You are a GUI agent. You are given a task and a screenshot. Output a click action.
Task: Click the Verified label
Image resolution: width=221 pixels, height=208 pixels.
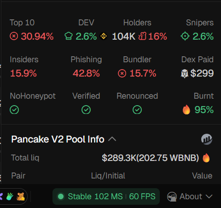tap(86, 96)
